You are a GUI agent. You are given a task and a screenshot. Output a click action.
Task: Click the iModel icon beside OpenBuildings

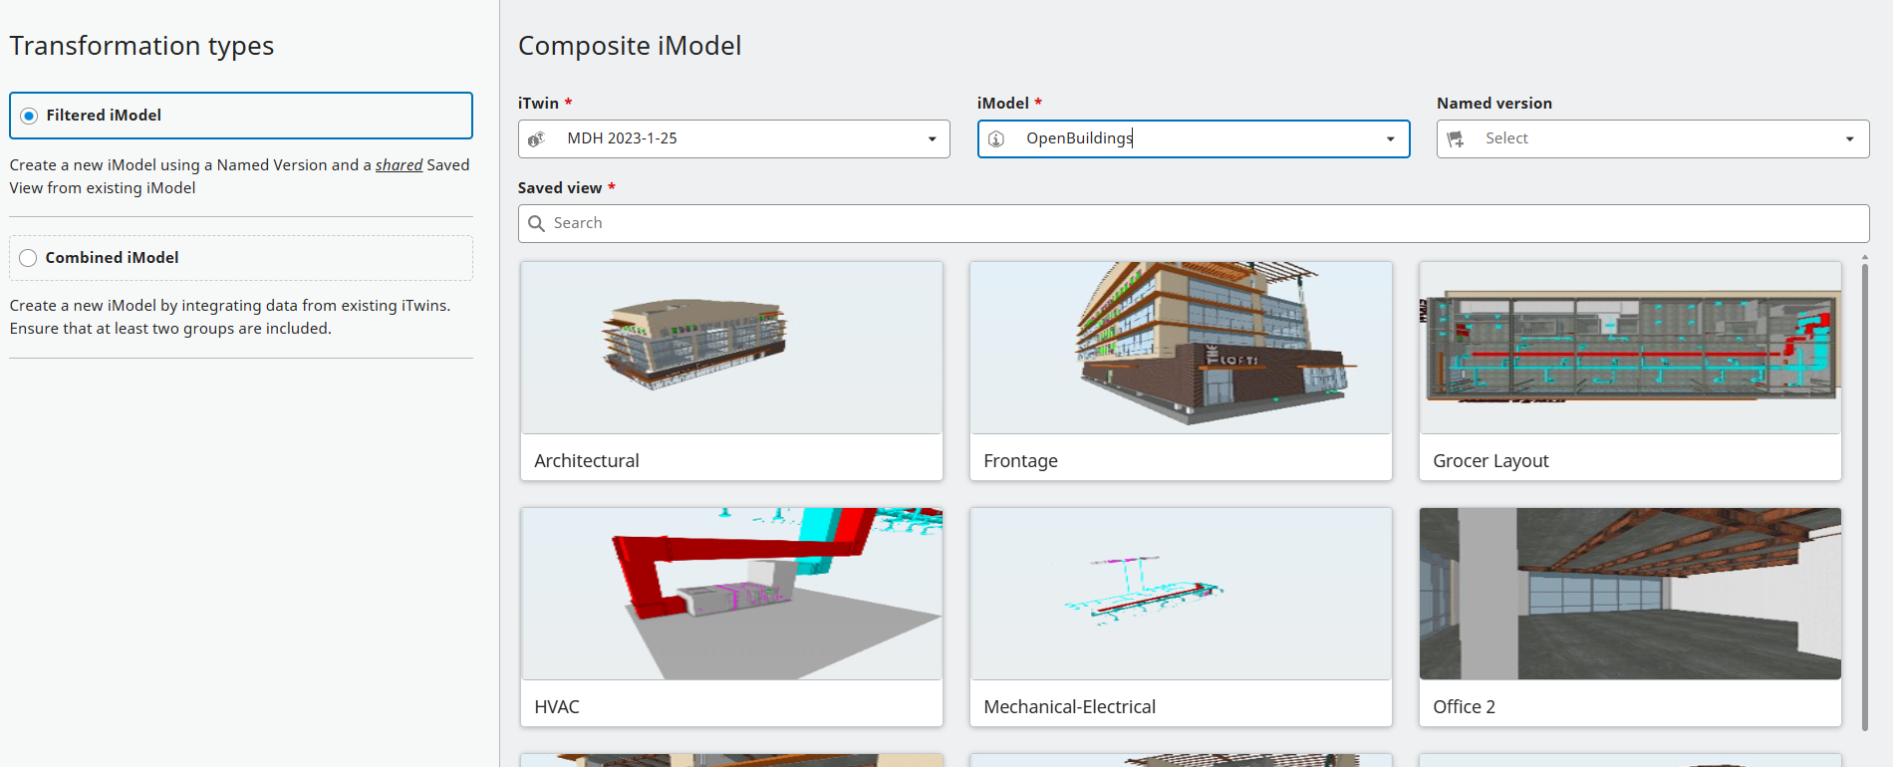995,139
